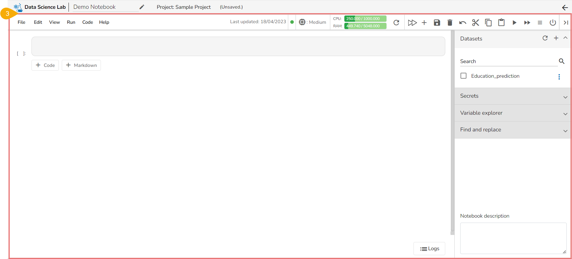Add a new Markdown cell
Image resolution: width=572 pixels, height=259 pixels.
[x=81, y=65]
